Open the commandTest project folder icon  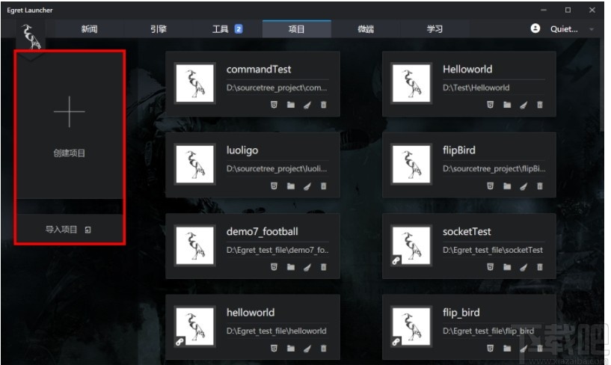(291, 105)
